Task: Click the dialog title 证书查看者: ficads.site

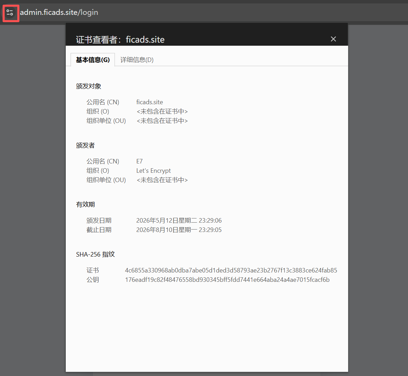Action: click(x=120, y=39)
